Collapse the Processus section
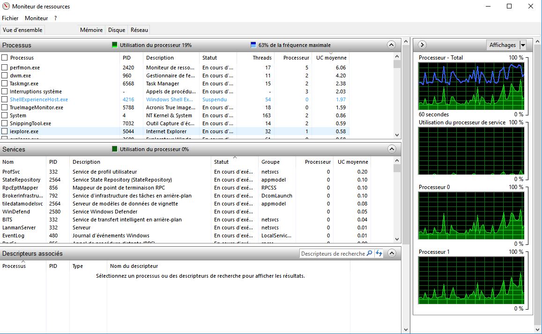This screenshot has width=542, height=334. coord(391,45)
